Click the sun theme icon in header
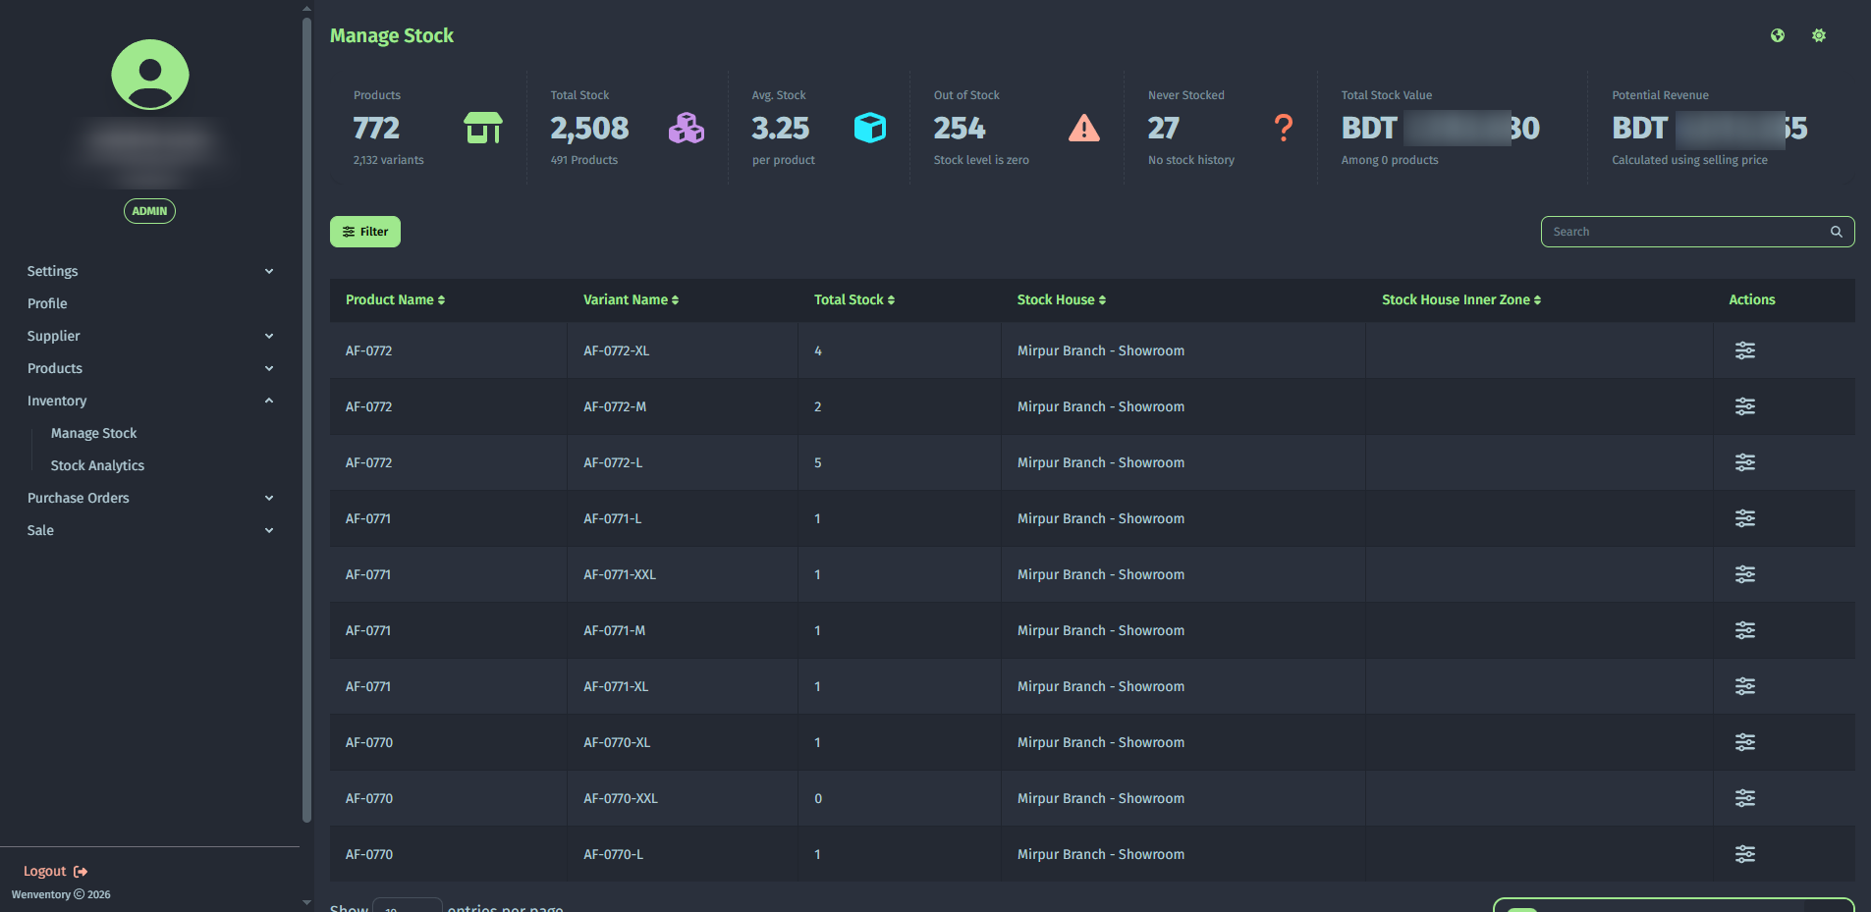The height and width of the screenshot is (912, 1871). point(1819,35)
